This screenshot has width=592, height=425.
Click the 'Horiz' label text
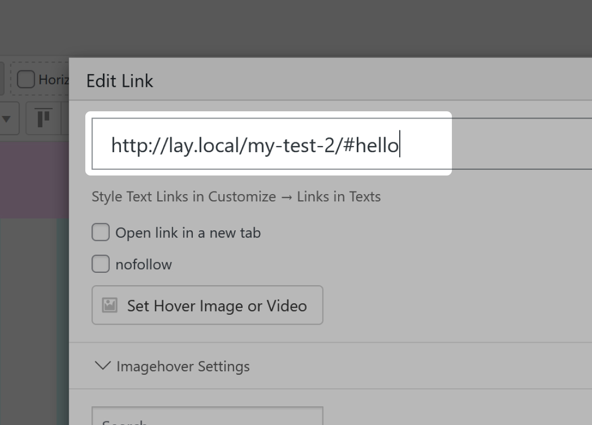click(x=53, y=80)
